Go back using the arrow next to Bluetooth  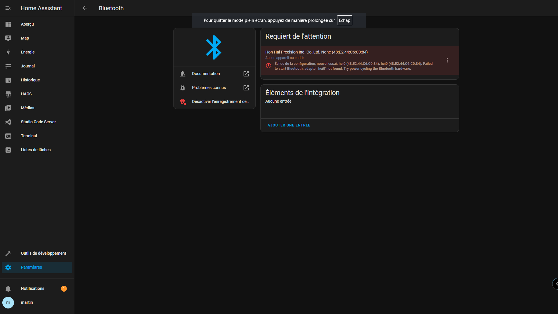point(85,8)
